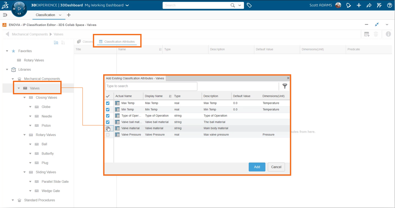Collapse the Closing Valves tree node

[25, 98]
